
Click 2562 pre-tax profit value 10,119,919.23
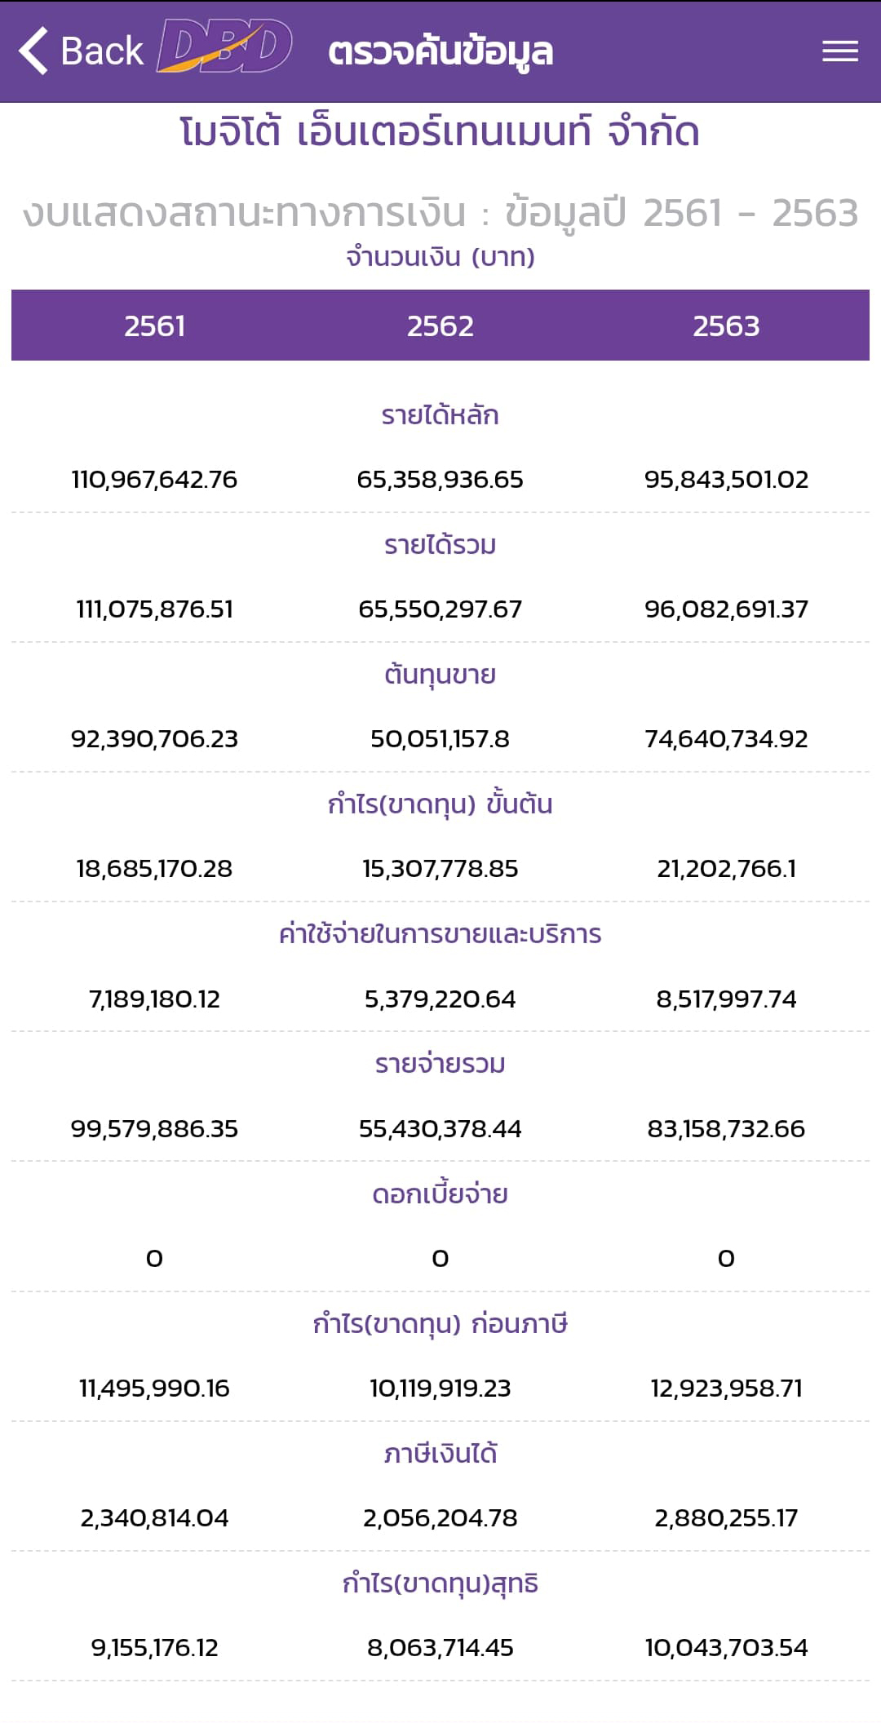point(440,1389)
